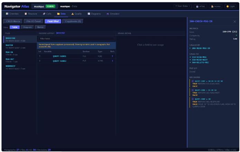Click the Filter fields input box
Image resolution: width=240 pixels, height=152 pixels.
(x=76, y=39)
